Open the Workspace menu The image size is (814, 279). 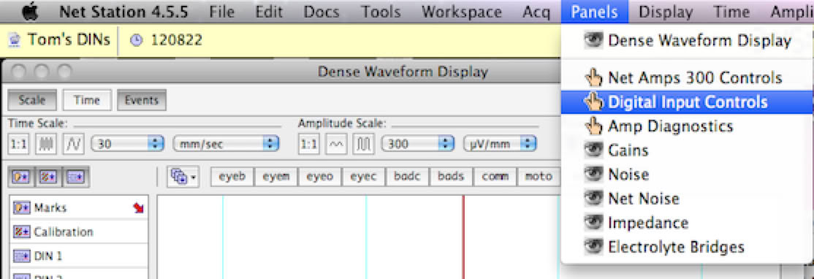point(462,12)
